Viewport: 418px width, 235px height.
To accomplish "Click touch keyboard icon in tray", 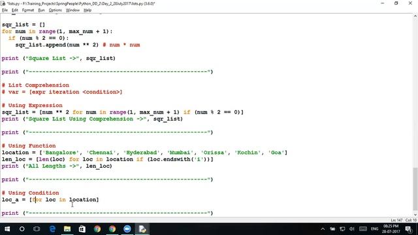I will pos(363,229).
